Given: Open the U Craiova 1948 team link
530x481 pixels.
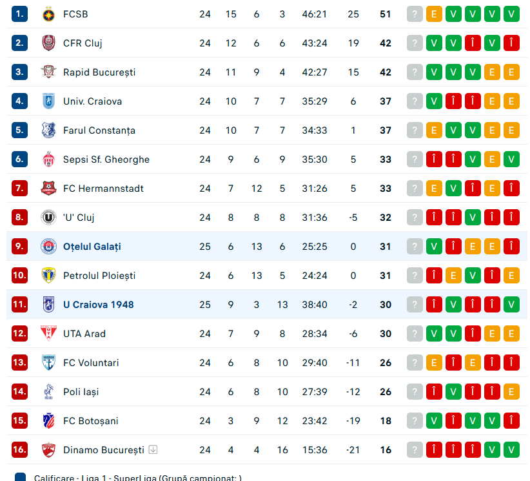Looking at the screenshot, I should tap(98, 305).
